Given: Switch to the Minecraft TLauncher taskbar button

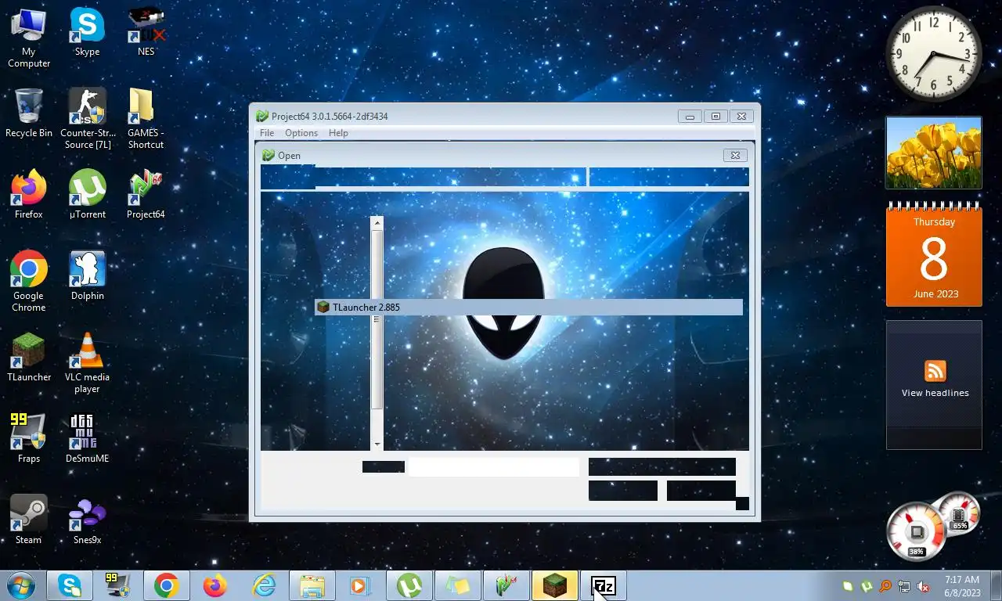Looking at the screenshot, I should click(x=555, y=585).
